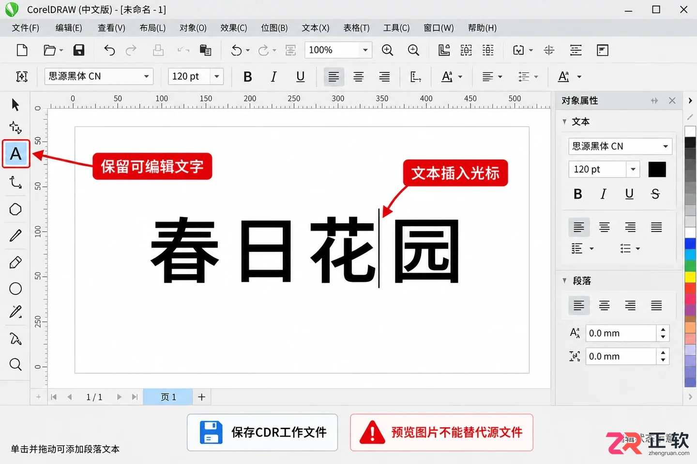Select the Zoom magnifier tool in toolbox
This screenshot has height=464, width=697.
point(15,364)
